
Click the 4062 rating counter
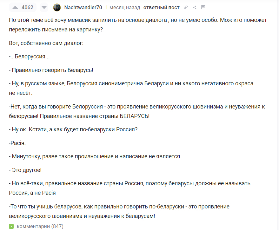coord(27,7)
